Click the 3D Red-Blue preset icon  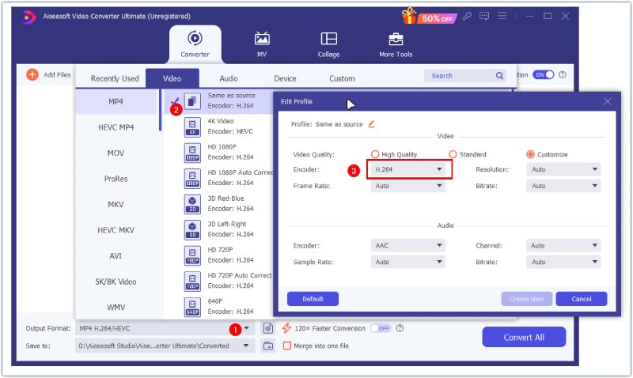click(192, 204)
